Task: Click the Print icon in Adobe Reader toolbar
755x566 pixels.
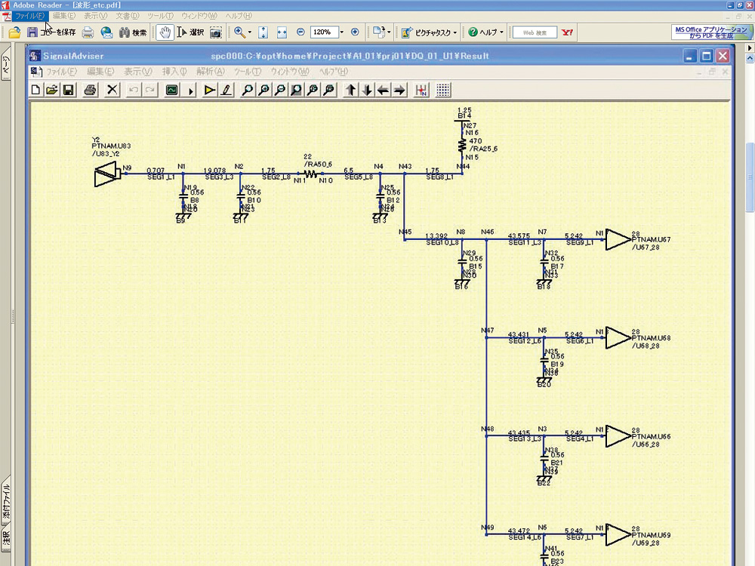Action: (x=88, y=32)
